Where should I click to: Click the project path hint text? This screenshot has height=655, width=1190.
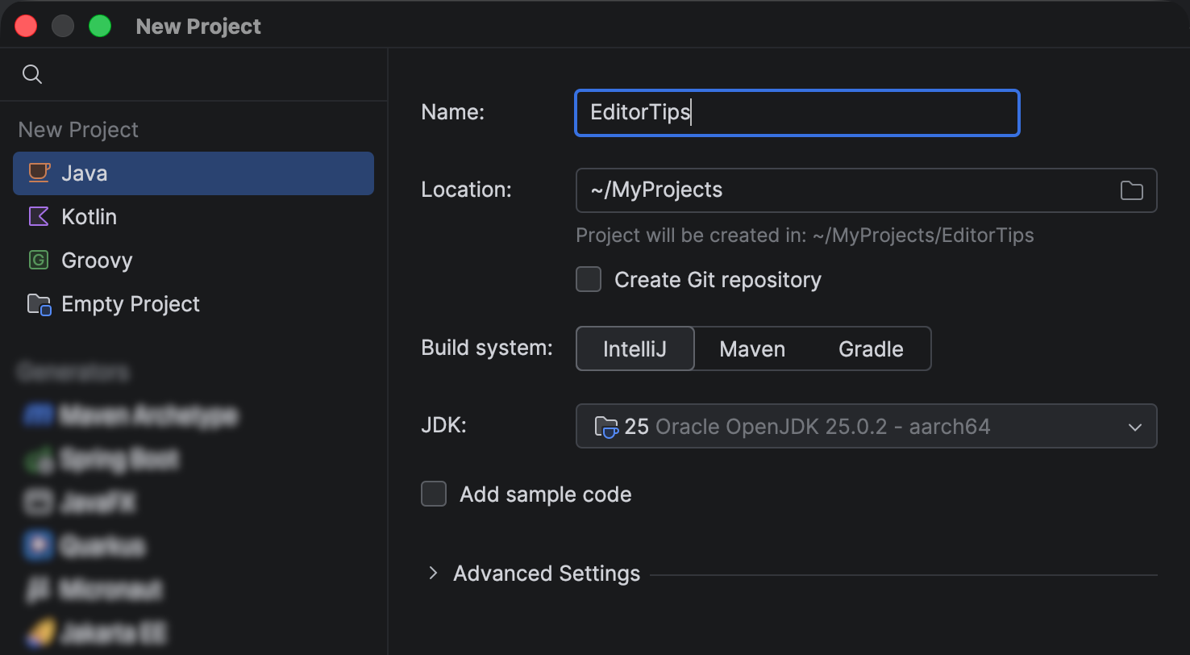point(805,236)
